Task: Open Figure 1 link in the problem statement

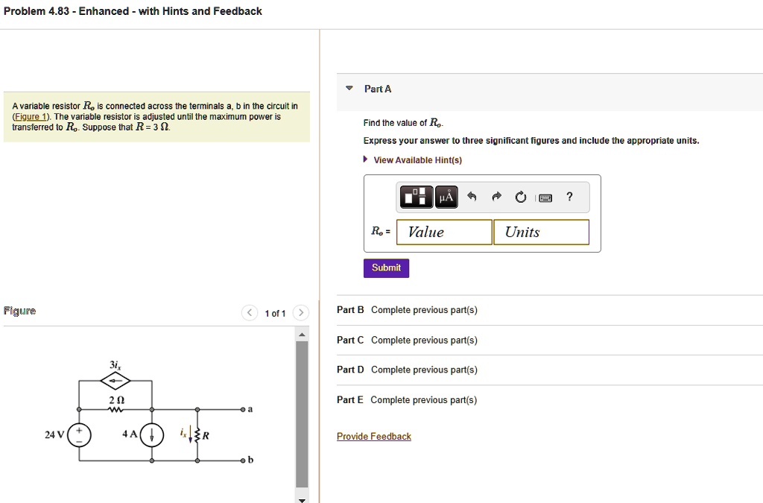Action: [x=30, y=116]
